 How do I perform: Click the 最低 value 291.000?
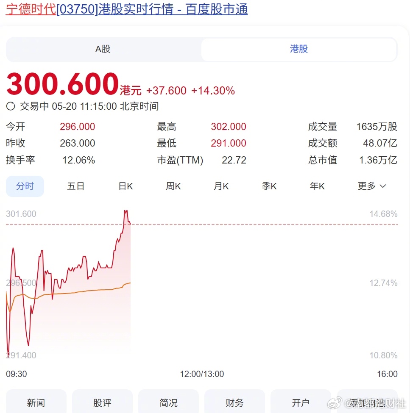(229, 143)
